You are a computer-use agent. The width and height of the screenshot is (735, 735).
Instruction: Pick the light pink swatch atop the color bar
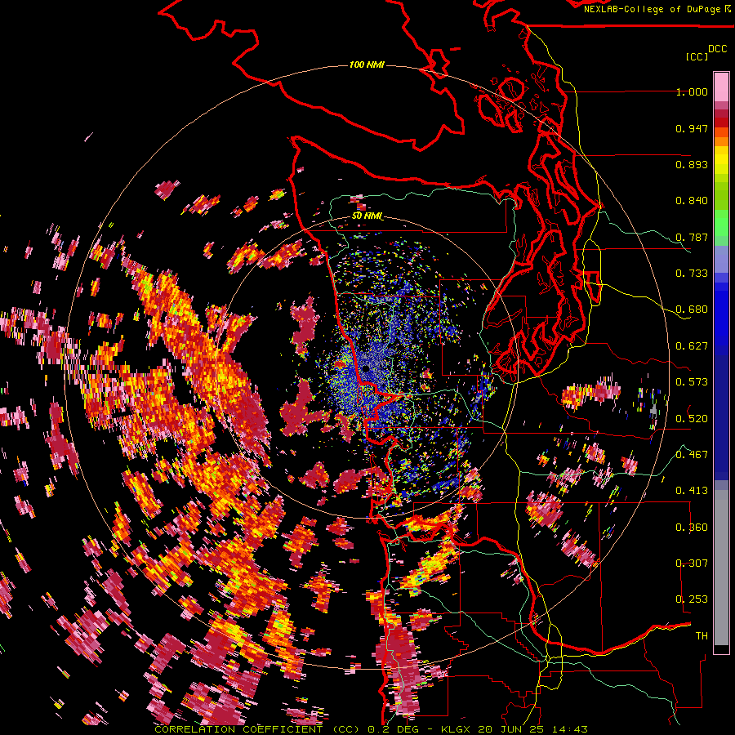(x=721, y=87)
